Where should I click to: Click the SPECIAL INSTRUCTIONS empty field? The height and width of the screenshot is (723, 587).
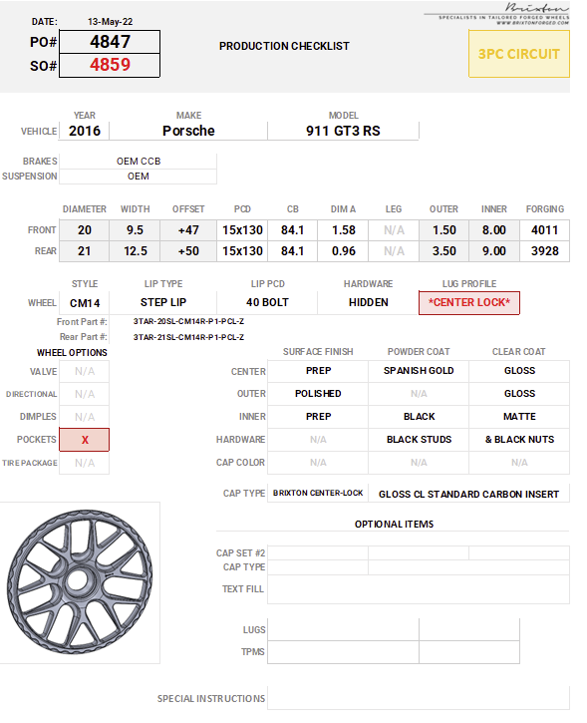coord(419,698)
